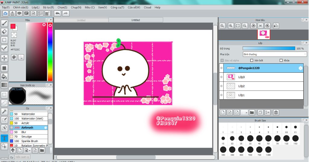Image resolution: width=309 pixels, height=162 pixels.
Task: Check the Khóa checkbox
Action: pos(281,60)
